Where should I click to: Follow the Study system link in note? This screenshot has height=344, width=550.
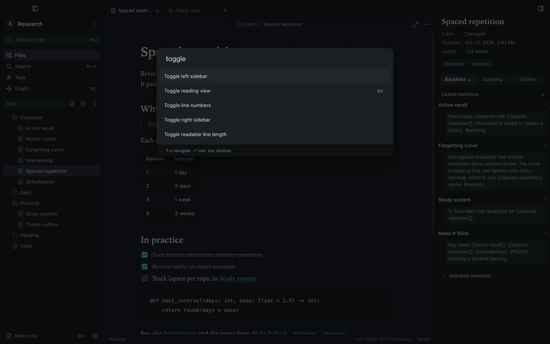(x=237, y=278)
